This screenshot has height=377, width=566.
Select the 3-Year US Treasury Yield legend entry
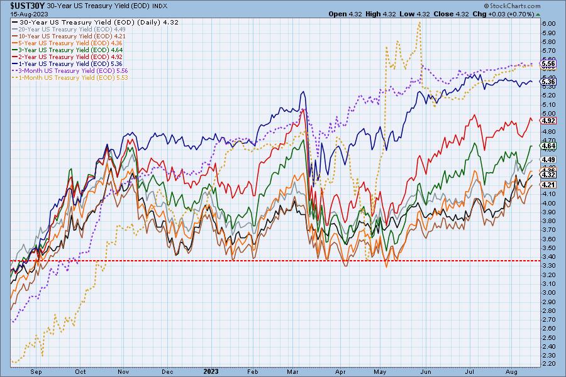pyautogui.click(x=67, y=50)
